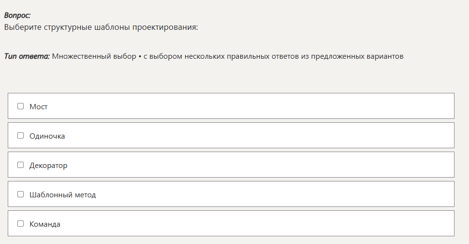Click the question text about структурные шаблоны
This screenshot has width=469, height=244.
coord(101,27)
